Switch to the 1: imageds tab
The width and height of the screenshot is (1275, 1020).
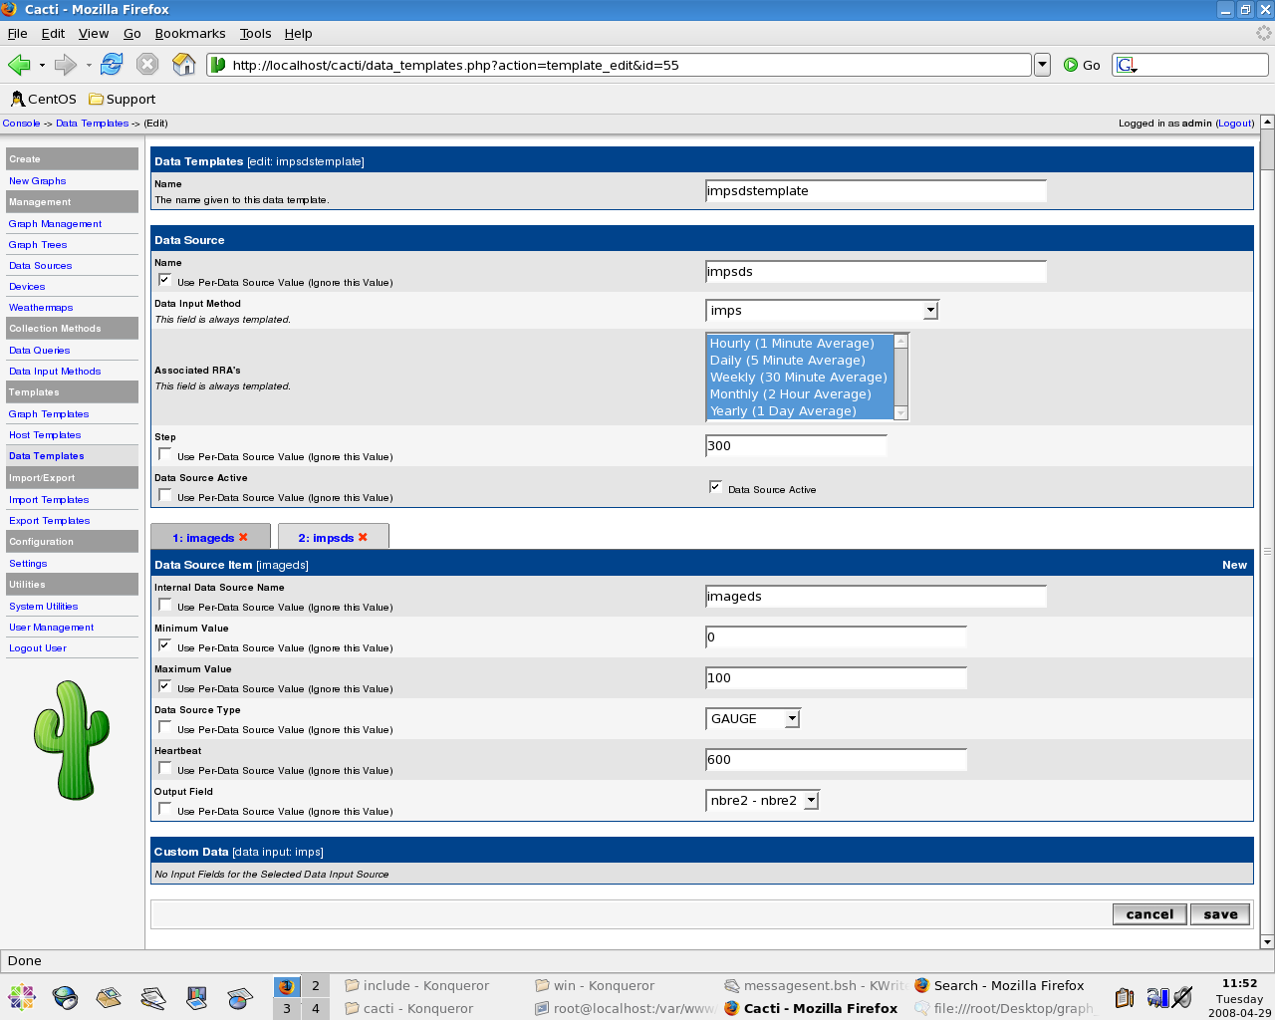[x=210, y=537]
